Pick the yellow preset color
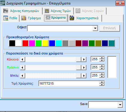This screenshot has height=112, width=126. (x=45, y=43)
